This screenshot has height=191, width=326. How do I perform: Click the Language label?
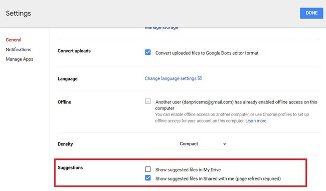click(68, 79)
